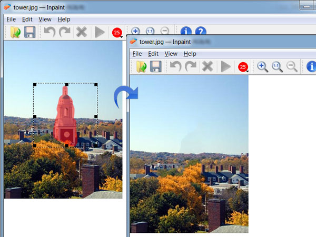The height and width of the screenshot is (237, 316).
Task: Click Open file icon in back window
Action: pos(16,33)
